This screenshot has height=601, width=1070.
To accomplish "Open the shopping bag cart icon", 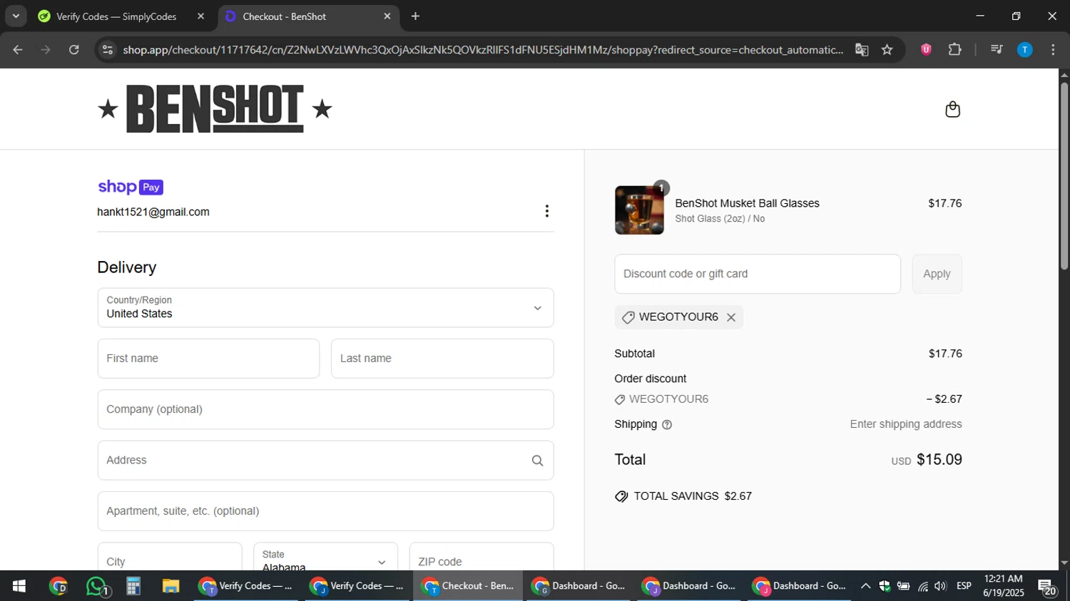I will pos(952,109).
